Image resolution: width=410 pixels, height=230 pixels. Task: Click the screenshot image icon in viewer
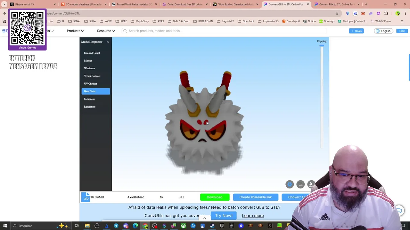point(300,184)
